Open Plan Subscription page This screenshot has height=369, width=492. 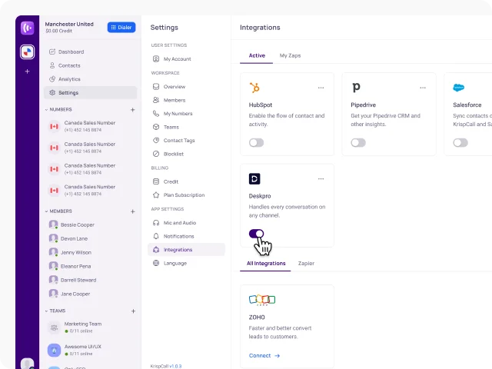point(178,195)
